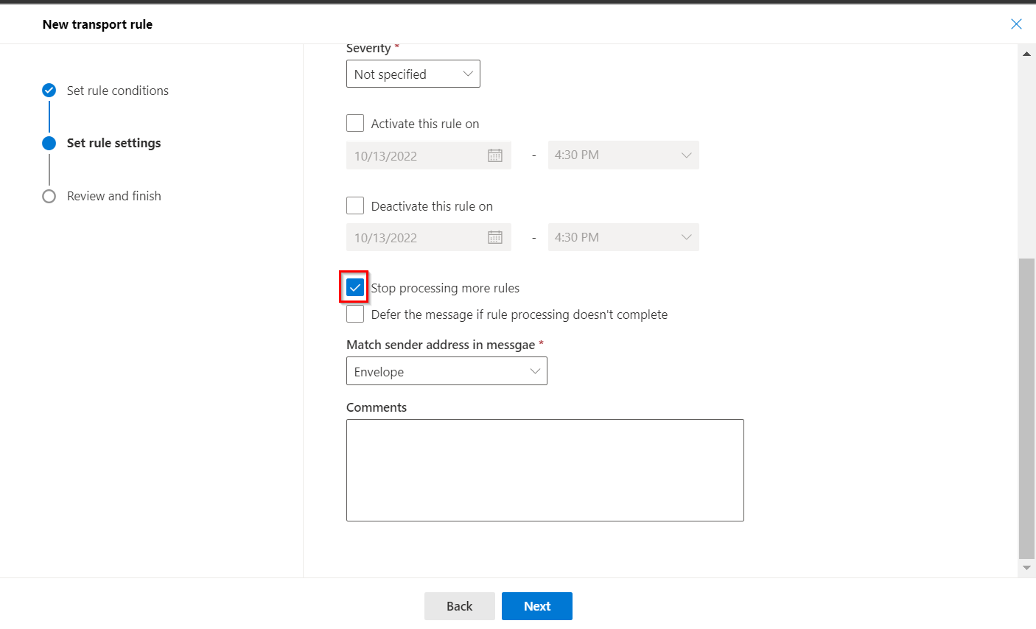Click inside the Comments text box
Viewport: 1036px width, 629px height.
point(545,470)
